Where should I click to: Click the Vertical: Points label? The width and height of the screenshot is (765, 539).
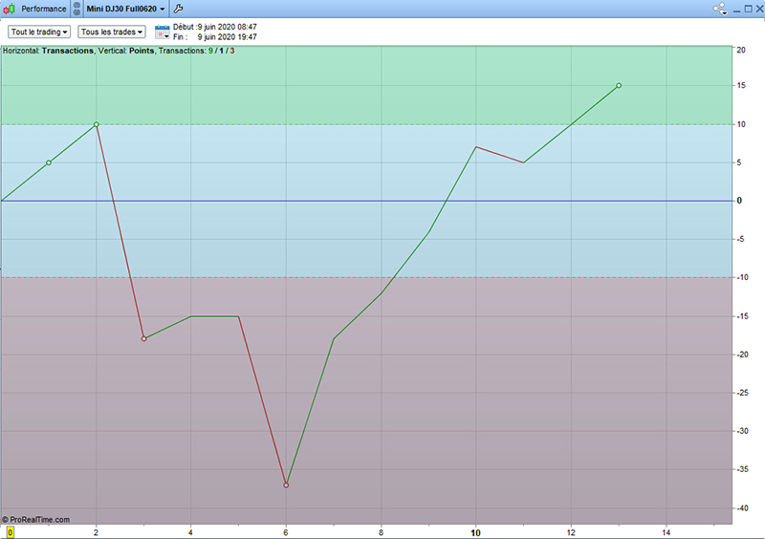point(126,51)
